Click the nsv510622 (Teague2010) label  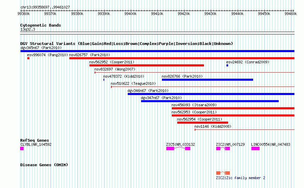(x=133, y=83)
